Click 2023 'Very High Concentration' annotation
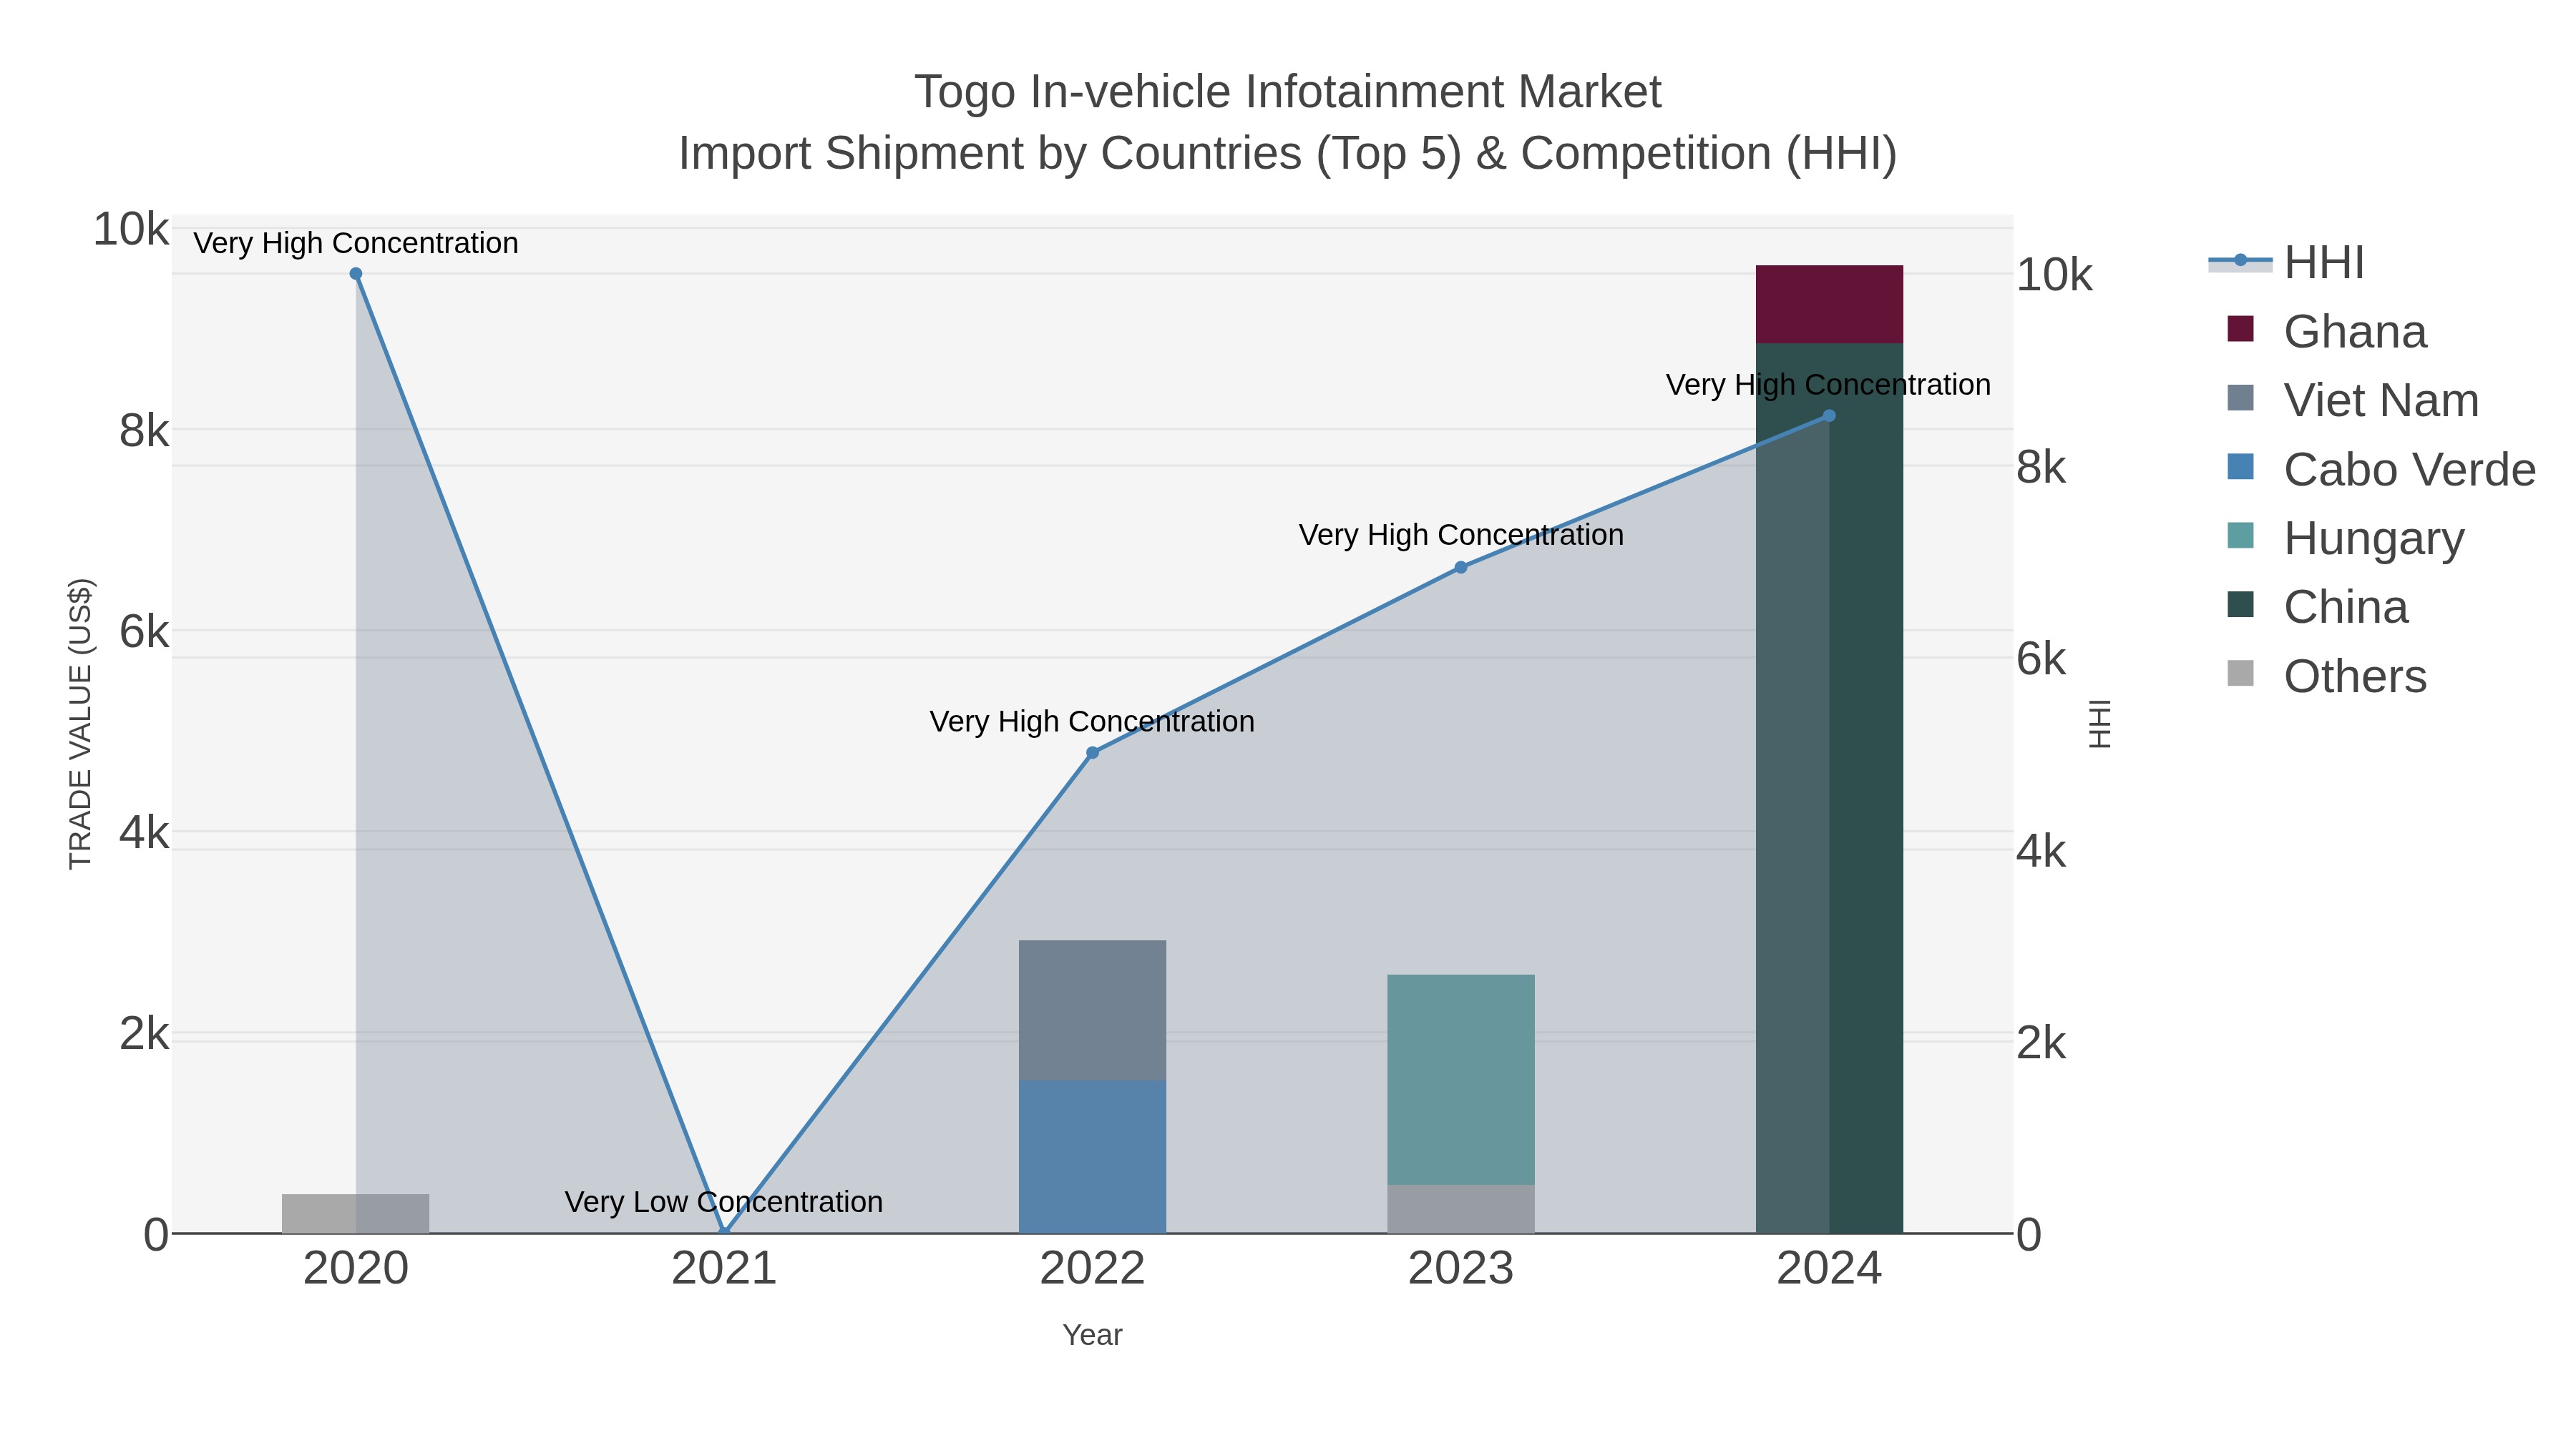Viewport: 2576px width, 1448px height. click(x=1461, y=536)
